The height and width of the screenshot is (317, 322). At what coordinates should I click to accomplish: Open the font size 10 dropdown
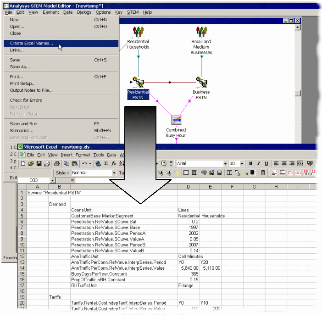(242, 163)
